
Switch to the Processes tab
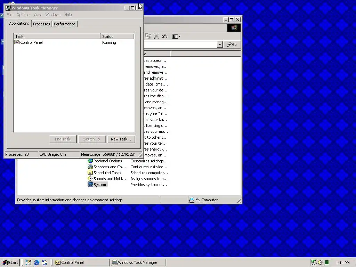pos(41,24)
